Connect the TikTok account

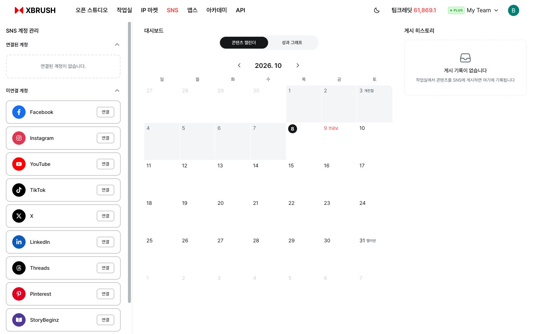pyautogui.click(x=105, y=190)
